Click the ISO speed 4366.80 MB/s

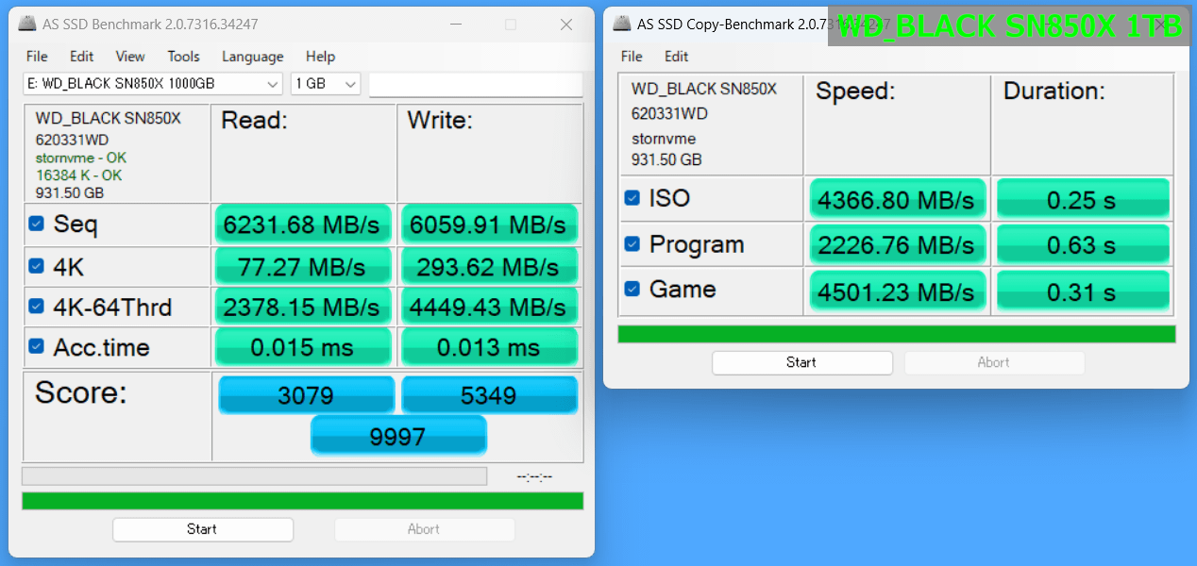pos(898,199)
